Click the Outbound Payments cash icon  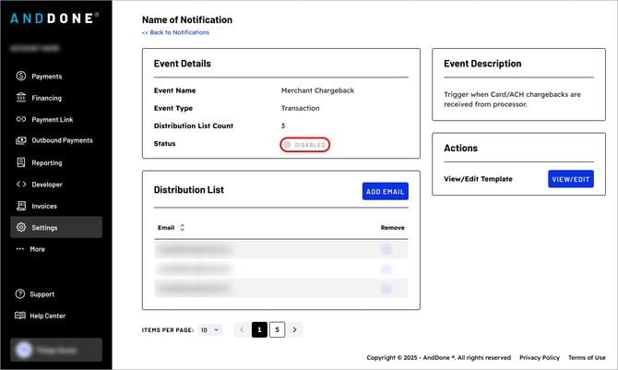21,140
